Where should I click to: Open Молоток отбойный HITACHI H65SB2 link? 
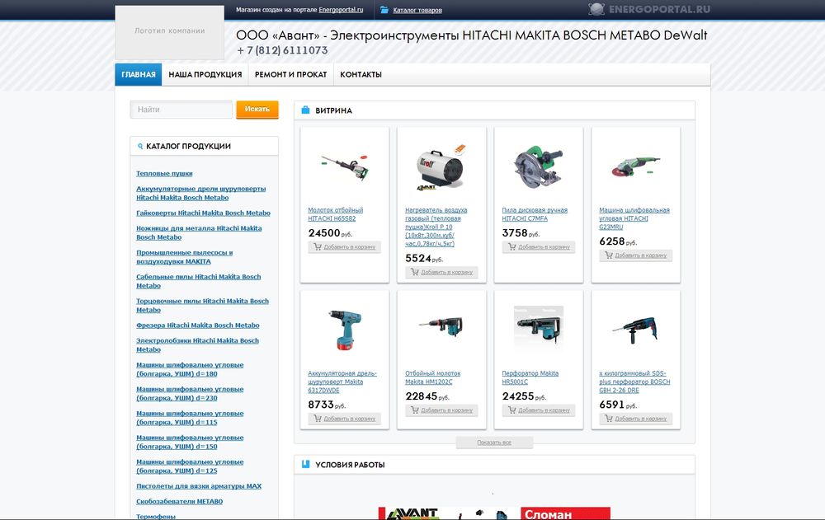coord(335,214)
